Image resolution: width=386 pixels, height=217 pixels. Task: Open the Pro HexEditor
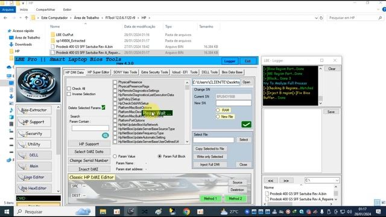click(x=34, y=188)
